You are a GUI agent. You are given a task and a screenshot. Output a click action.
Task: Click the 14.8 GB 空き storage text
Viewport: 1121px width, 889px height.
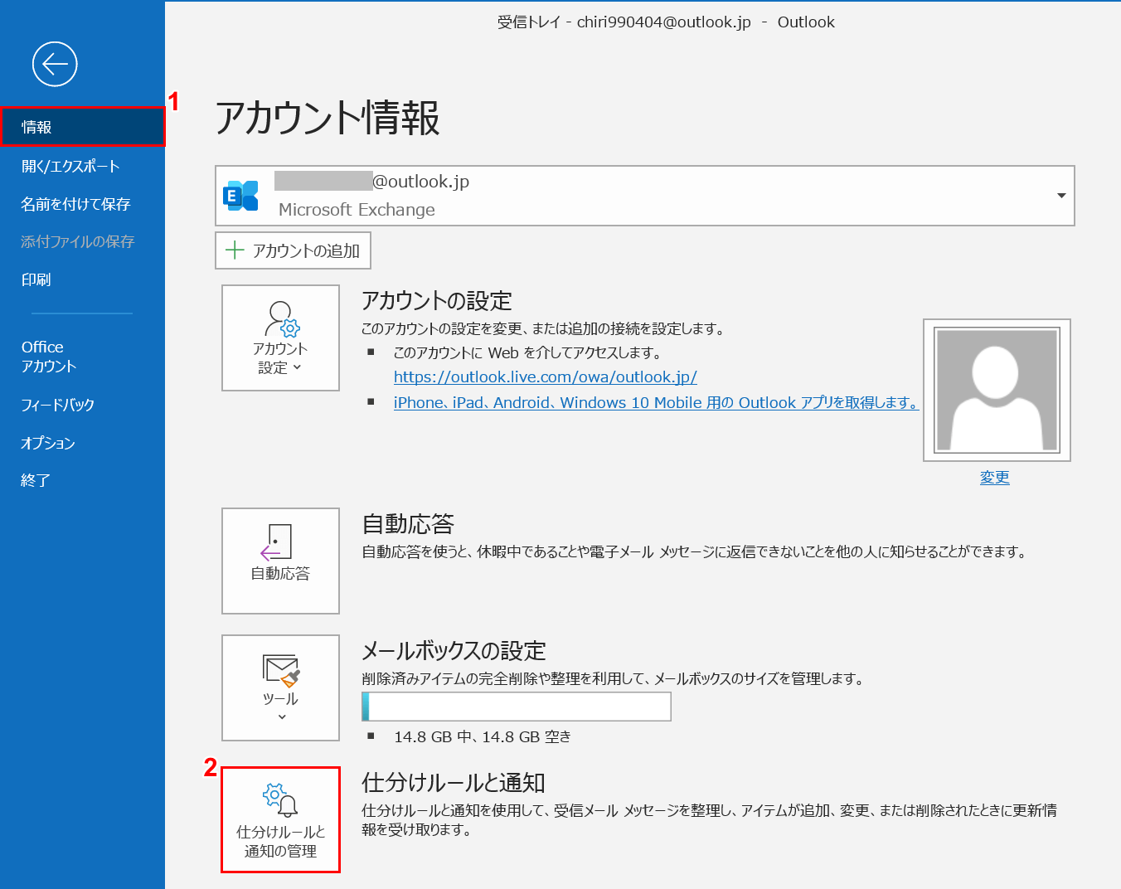pyautogui.click(x=483, y=736)
